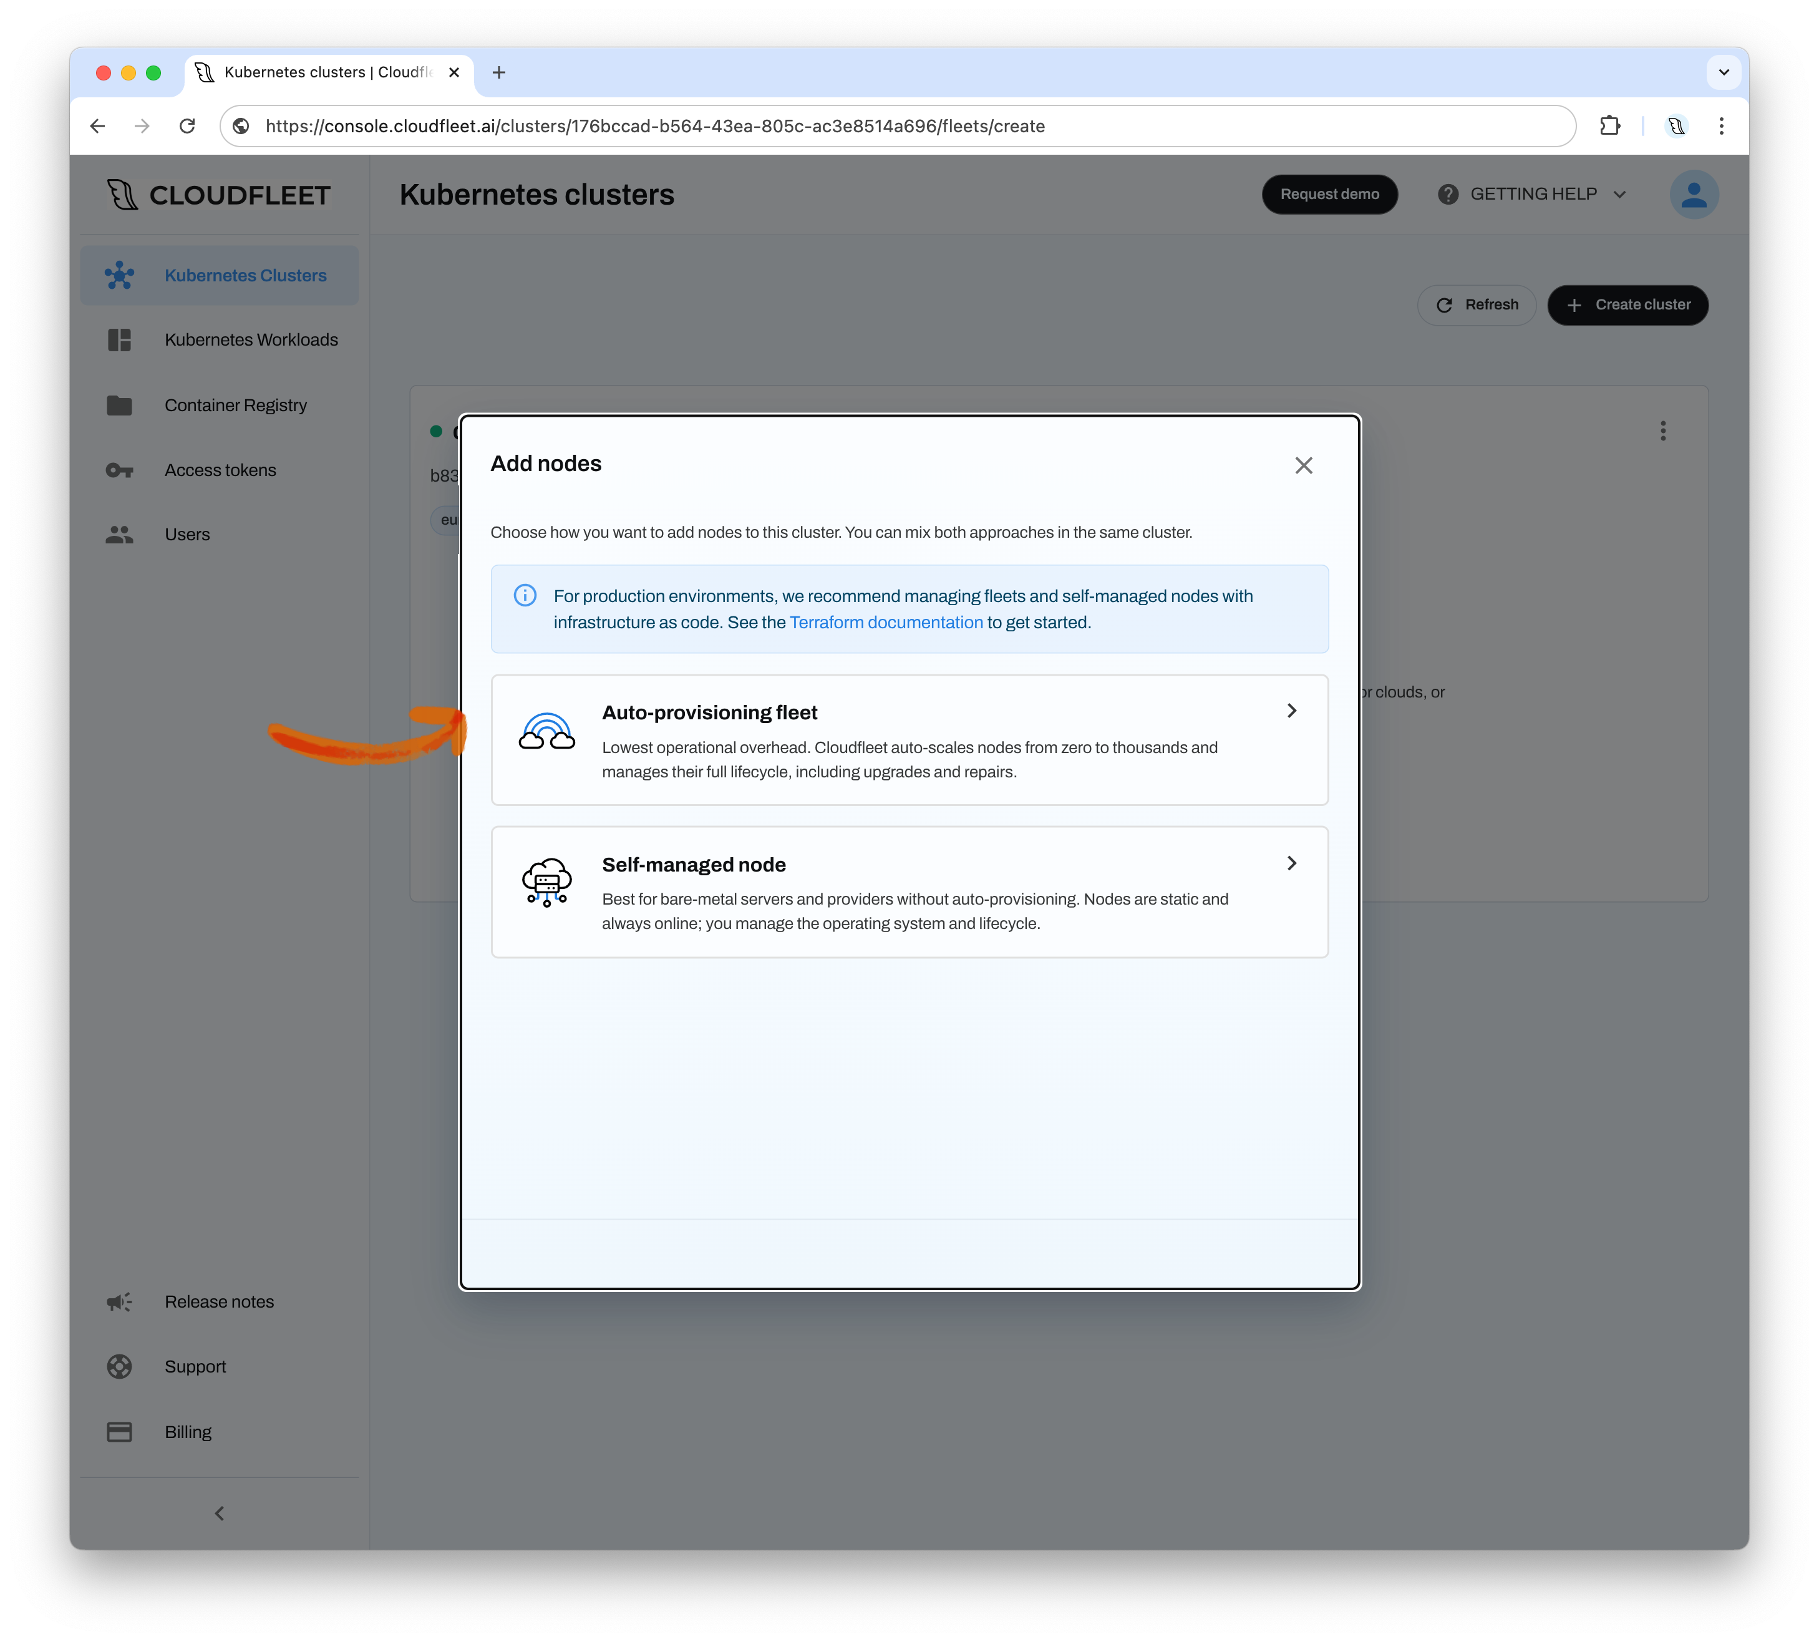Click the Auto-provisioning fleet chevron arrow

pos(1291,711)
